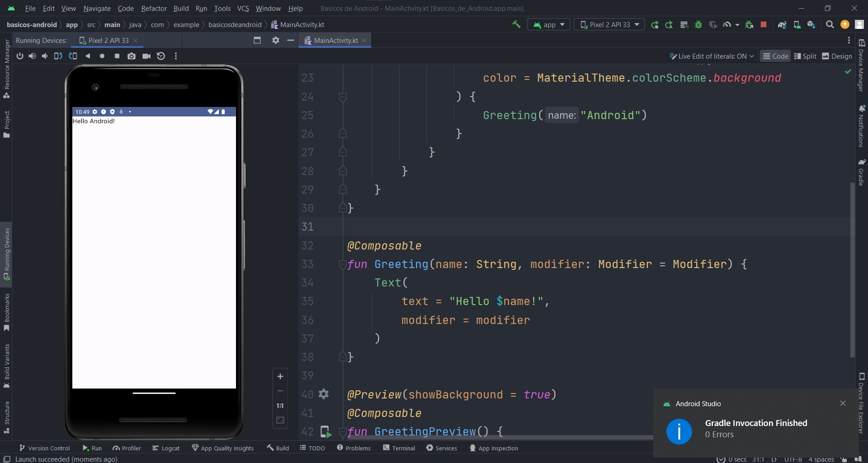Stop the running app with the red square
868x463 pixels.
point(764,24)
